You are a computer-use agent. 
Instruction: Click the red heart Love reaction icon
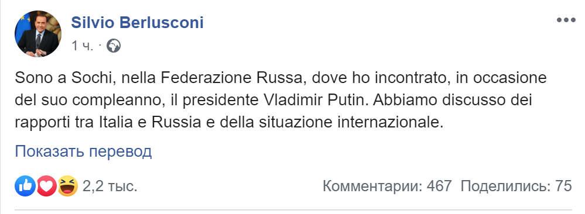coord(46,185)
